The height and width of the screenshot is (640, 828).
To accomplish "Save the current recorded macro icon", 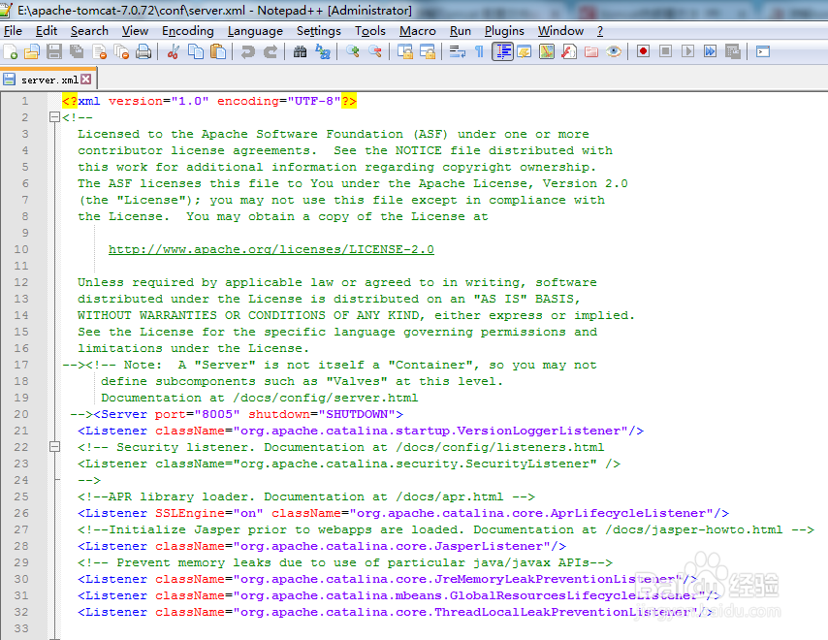I will click(732, 51).
